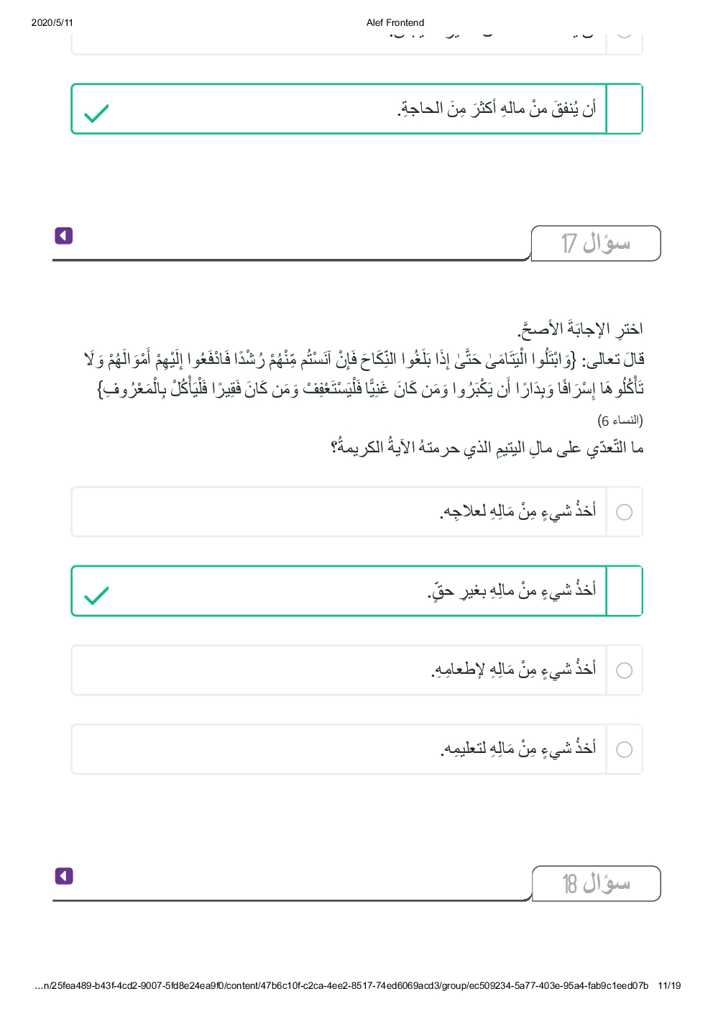Choose answer text 'أخذُ شيءٍ مِنْ مَالِهِ لتعليمِه'
The image size is (713, 1009).
(x=517, y=749)
